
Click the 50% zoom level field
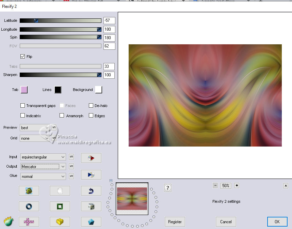coord(226,185)
